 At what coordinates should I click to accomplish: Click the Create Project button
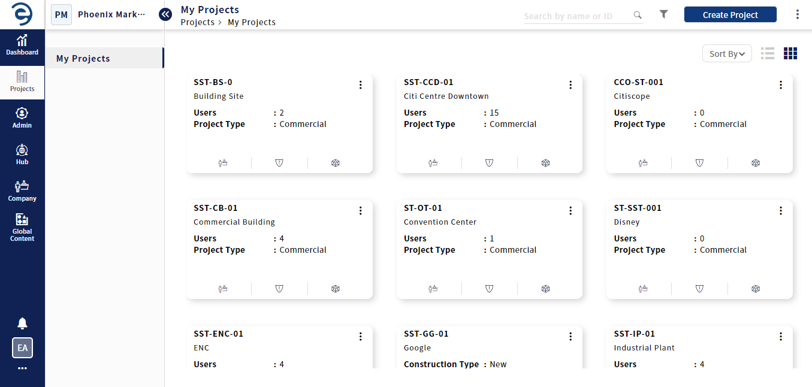point(730,15)
